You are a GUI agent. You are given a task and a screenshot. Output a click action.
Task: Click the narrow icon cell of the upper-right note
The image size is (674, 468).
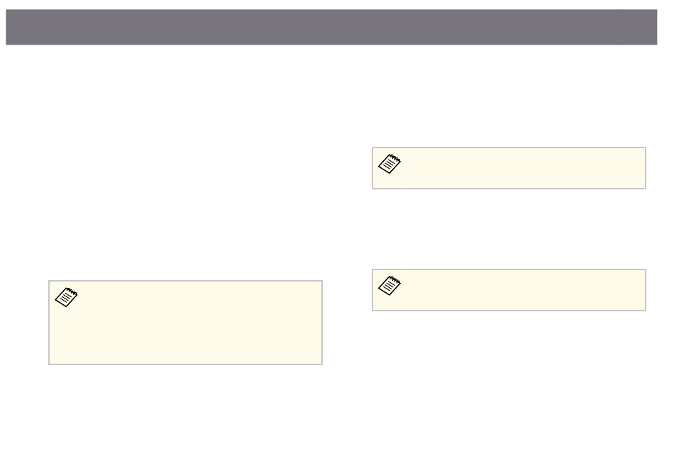coord(390,168)
